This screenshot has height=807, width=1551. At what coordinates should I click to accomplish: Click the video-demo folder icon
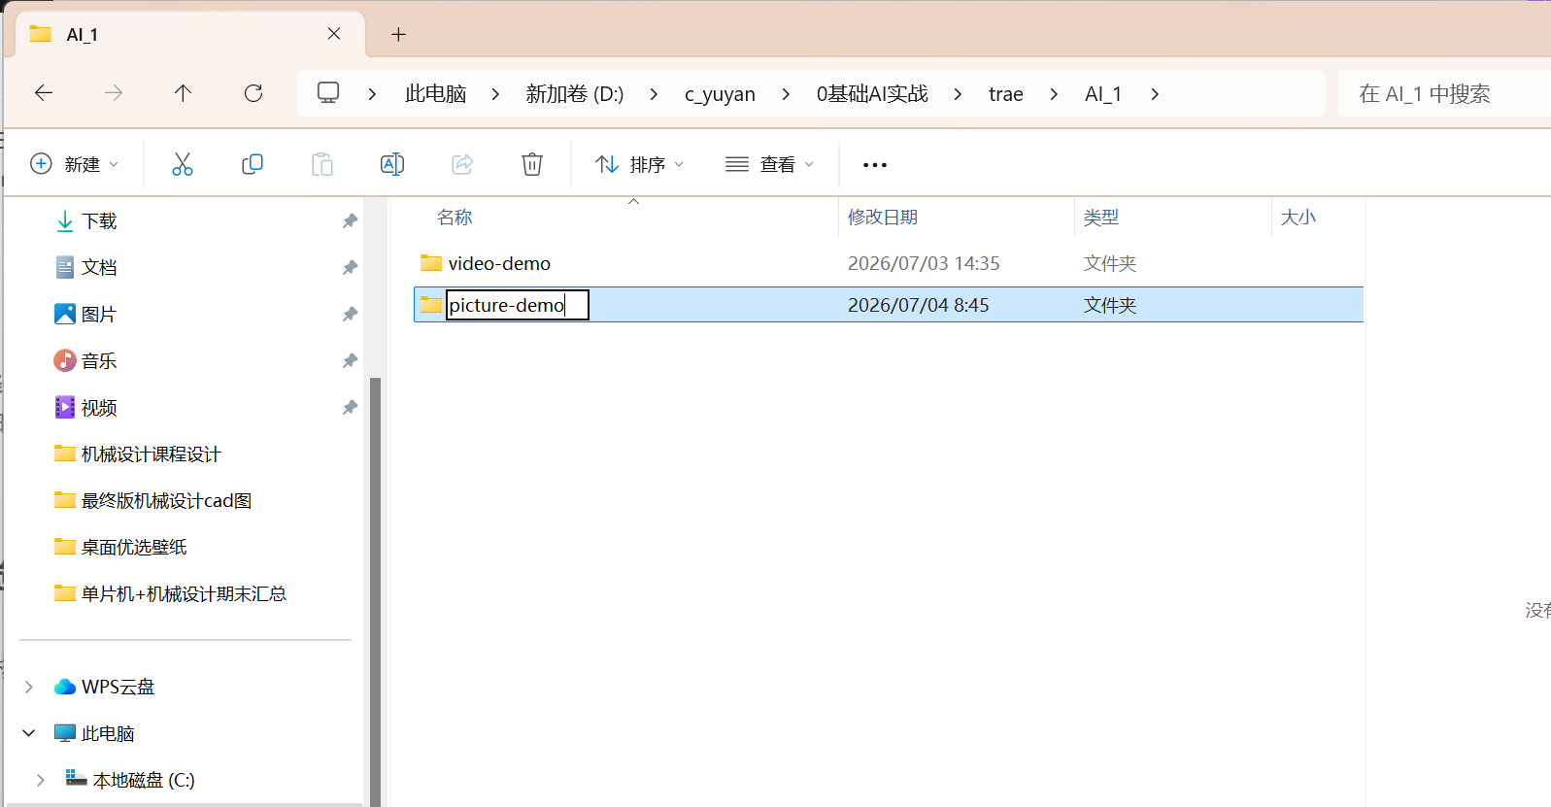431,263
